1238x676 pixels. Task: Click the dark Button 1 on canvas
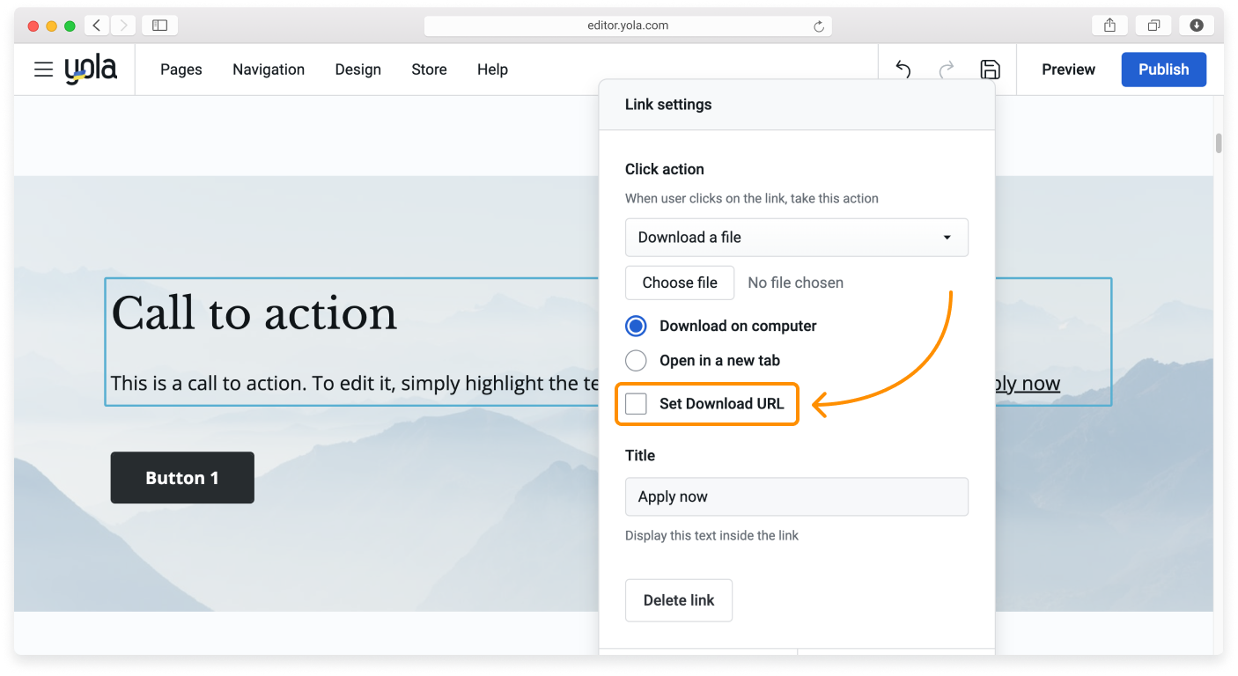pos(182,478)
